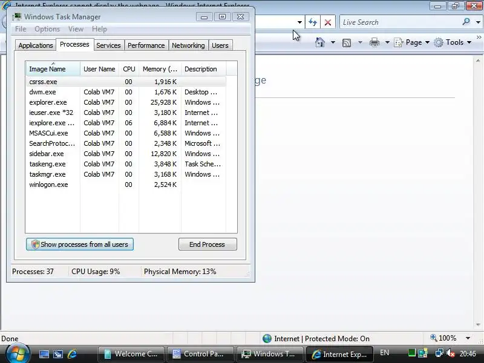
Task: Click Show Desktop quick launch icon
Action: coord(44,354)
